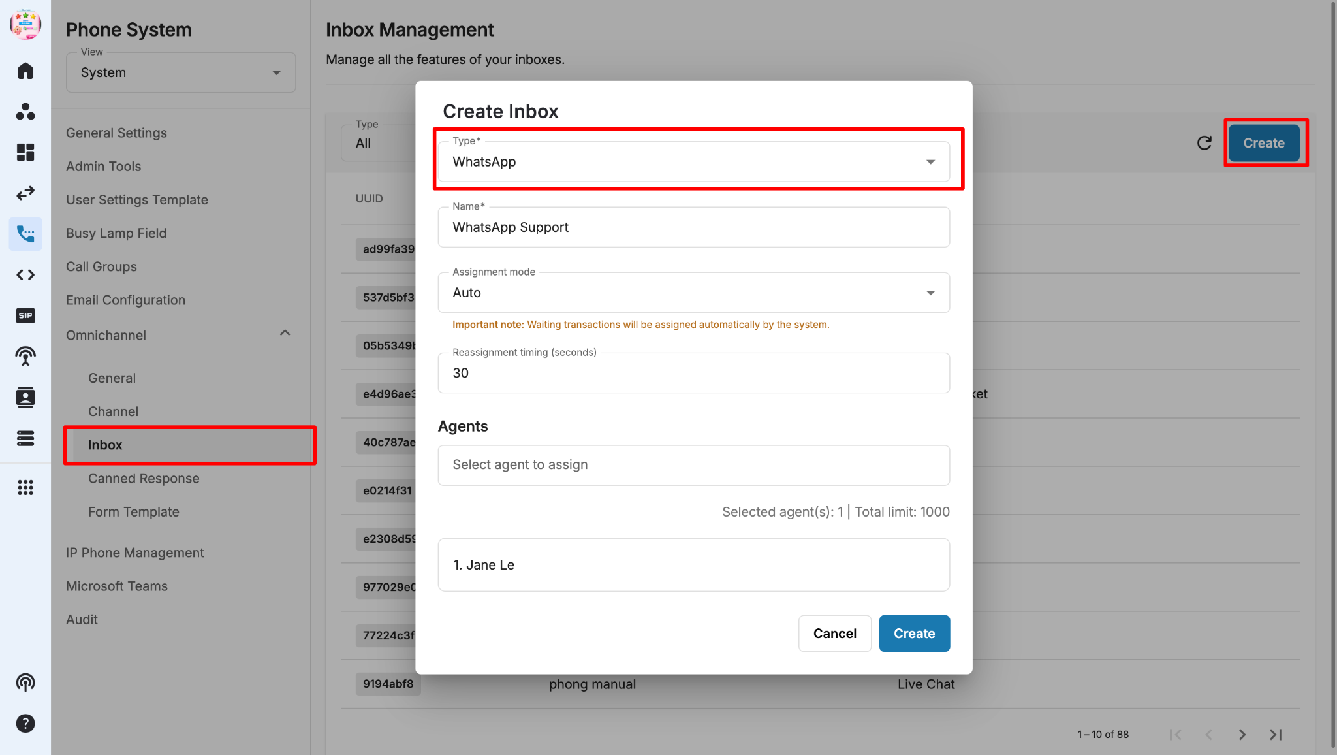
Task: Refresh the inbox list
Action: [1204, 143]
